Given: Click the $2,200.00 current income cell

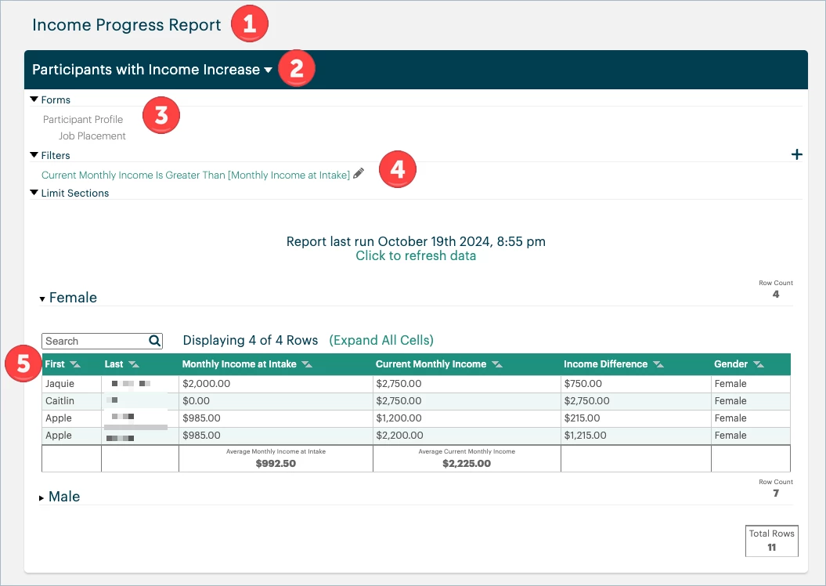Looking at the screenshot, I should pyautogui.click(x=467, y=436).
